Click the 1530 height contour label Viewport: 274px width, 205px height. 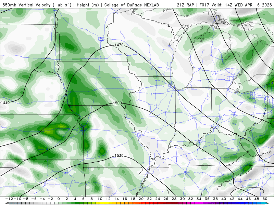(x=119, y=155)
